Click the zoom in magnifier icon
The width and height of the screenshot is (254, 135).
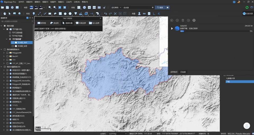[50, 7]
